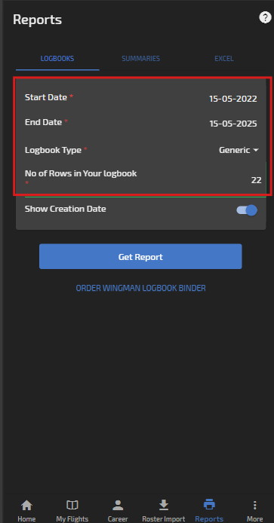Click the Reports page title
Image resolution: width=274 pixels, height=523 pixels.
pos(38,20)
